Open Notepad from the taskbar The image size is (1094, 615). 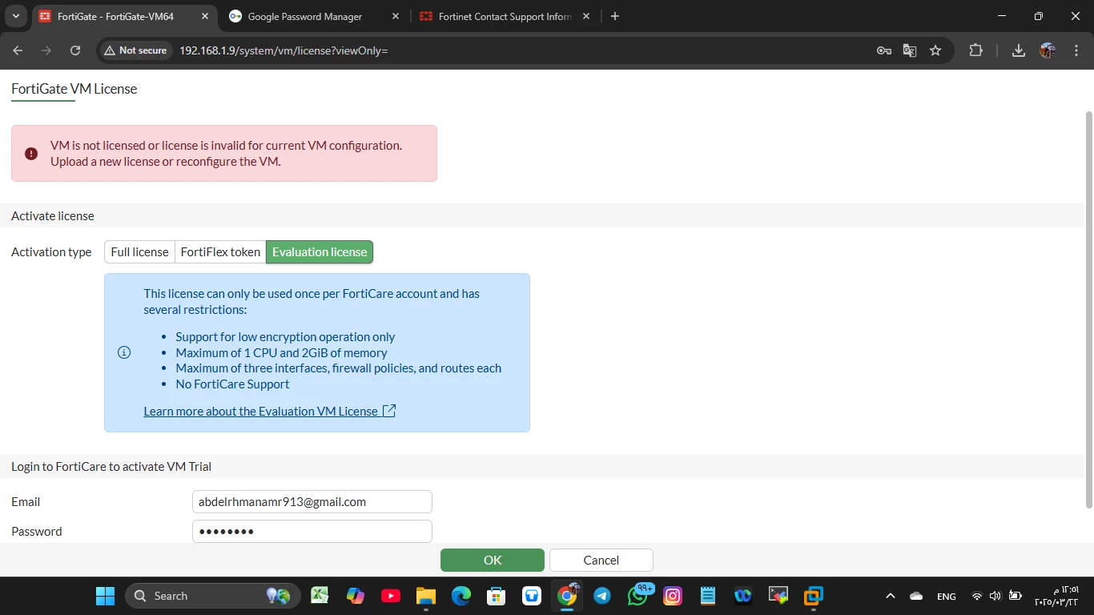[708, 596]
